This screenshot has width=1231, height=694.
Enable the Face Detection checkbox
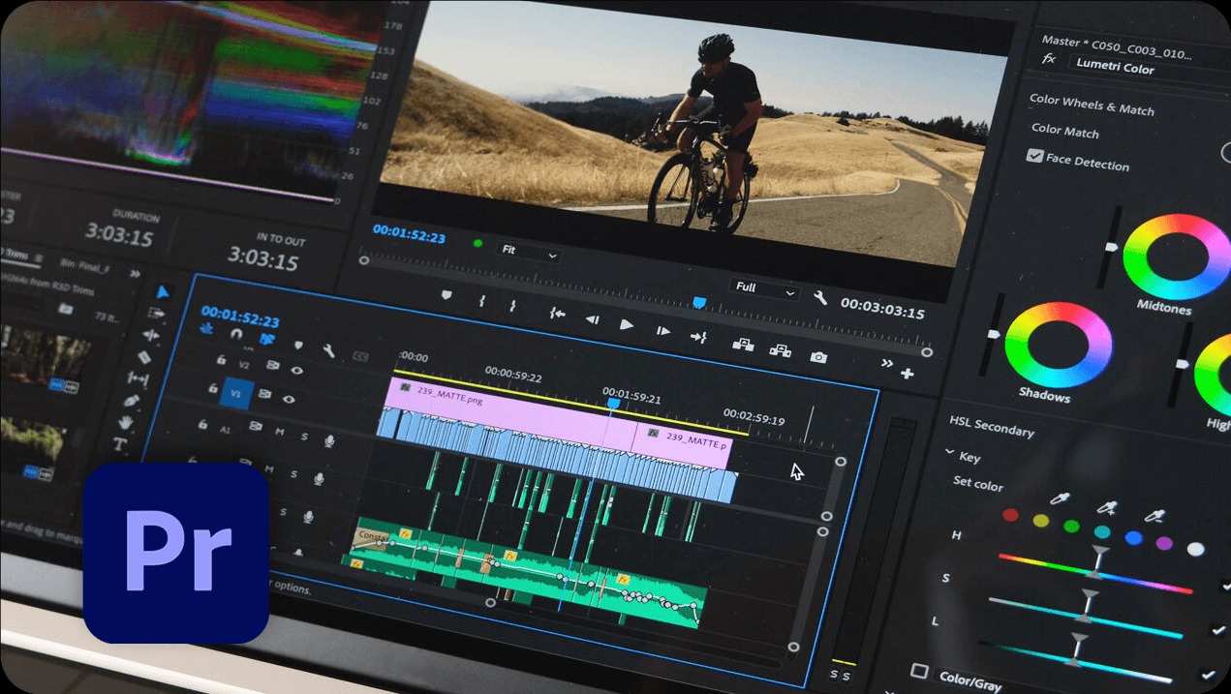tap(1034, 156)
